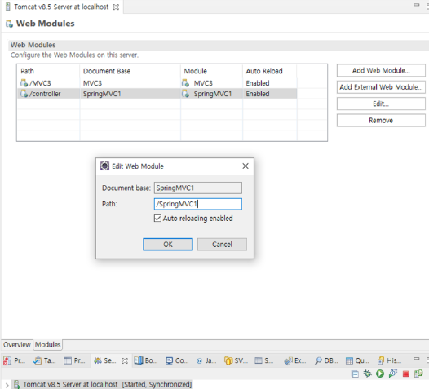Screen dimensions: 429x389
Task: Close the Tomcat v8.5 Server editor tab
Action: [116, 7]
